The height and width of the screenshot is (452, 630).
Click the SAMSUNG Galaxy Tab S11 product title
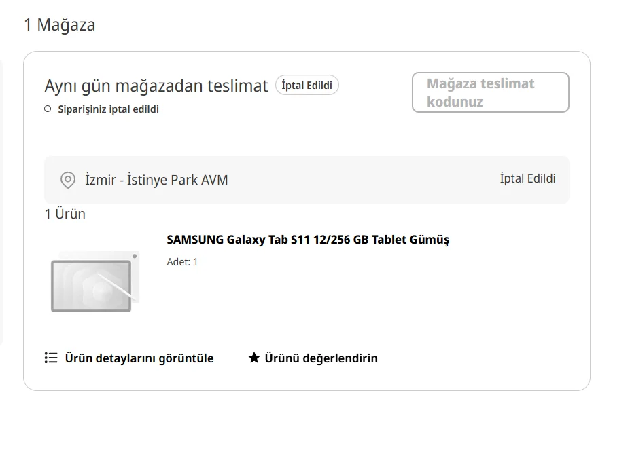[308, 240]
